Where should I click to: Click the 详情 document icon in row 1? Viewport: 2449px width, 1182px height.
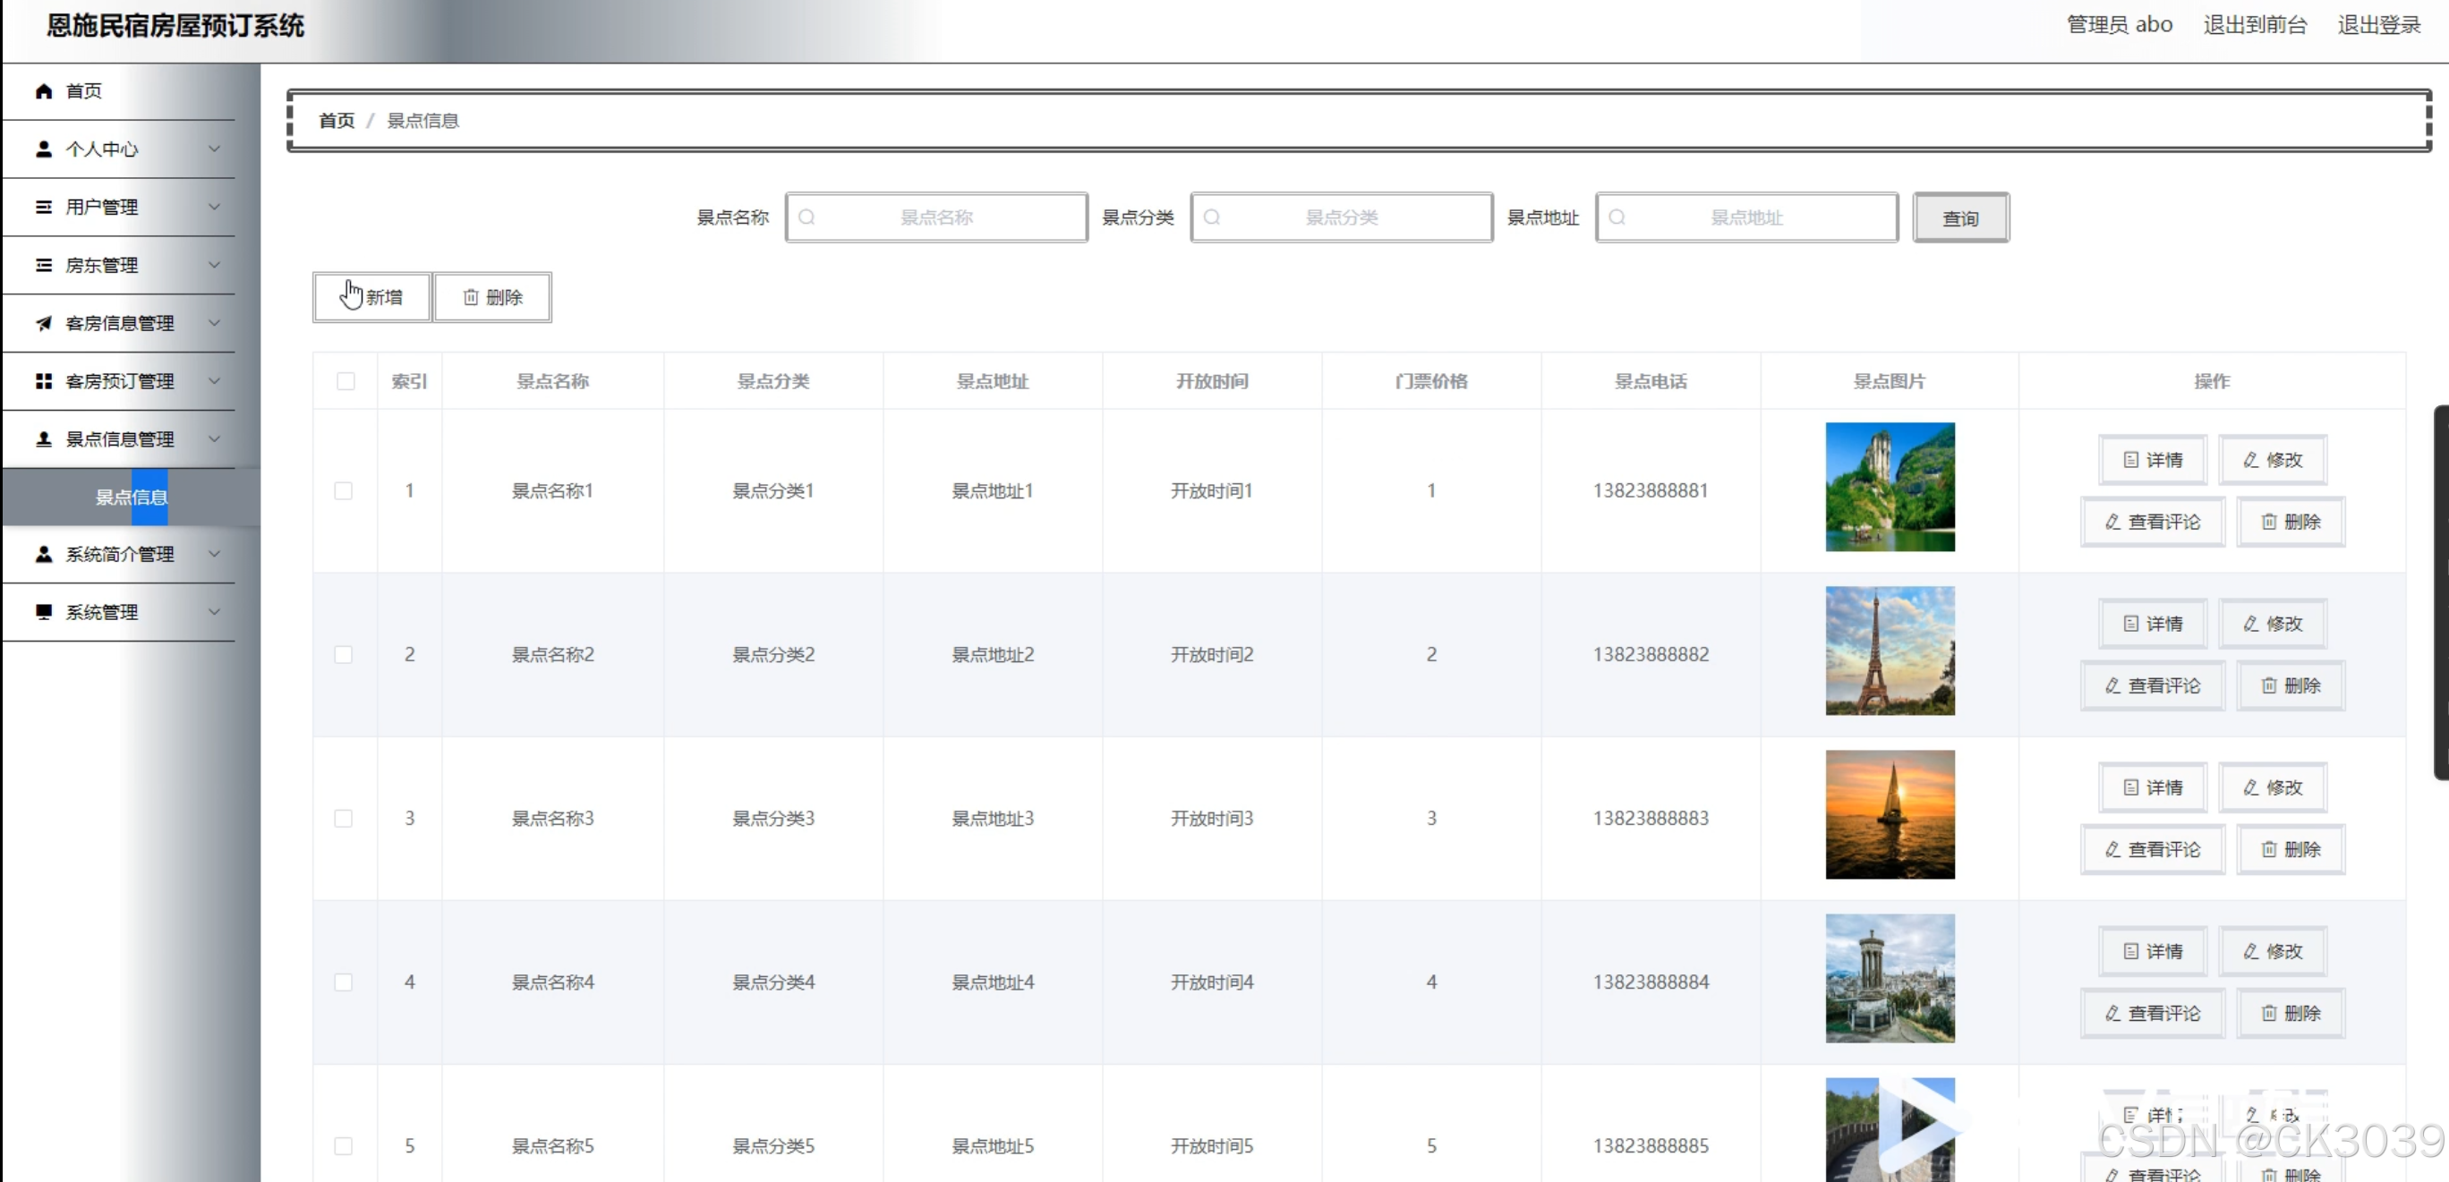point(2130,460)
